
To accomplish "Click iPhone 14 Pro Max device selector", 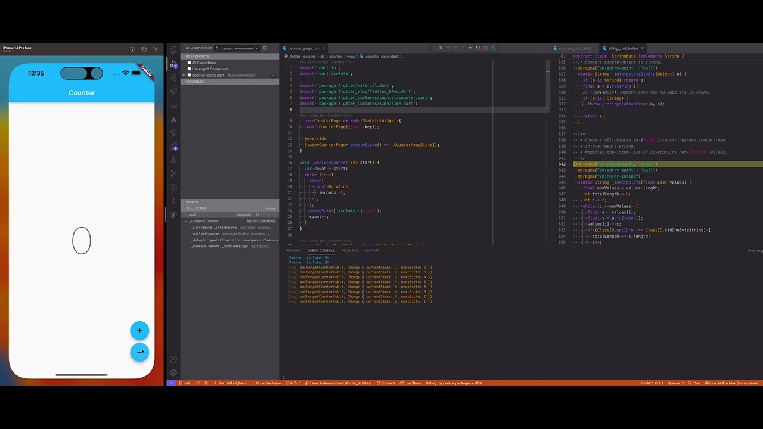I will pos(732,383).
